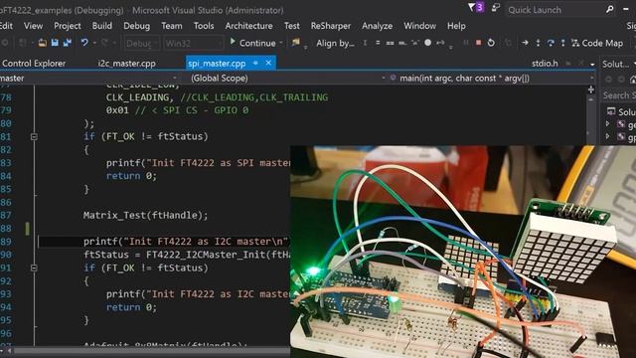Click the Solution Explorer search field

coord(618,95)
